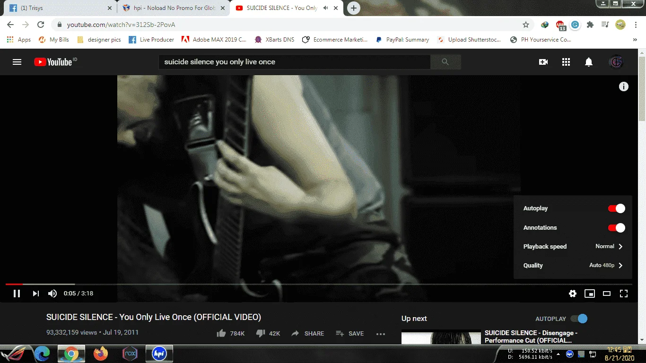Click the YouTube search magnifier button
Screen dimensions: 646x363
click(x=445, y=62)
